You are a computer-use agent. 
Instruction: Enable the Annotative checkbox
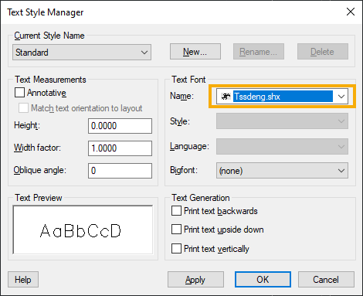pos(19,93)
